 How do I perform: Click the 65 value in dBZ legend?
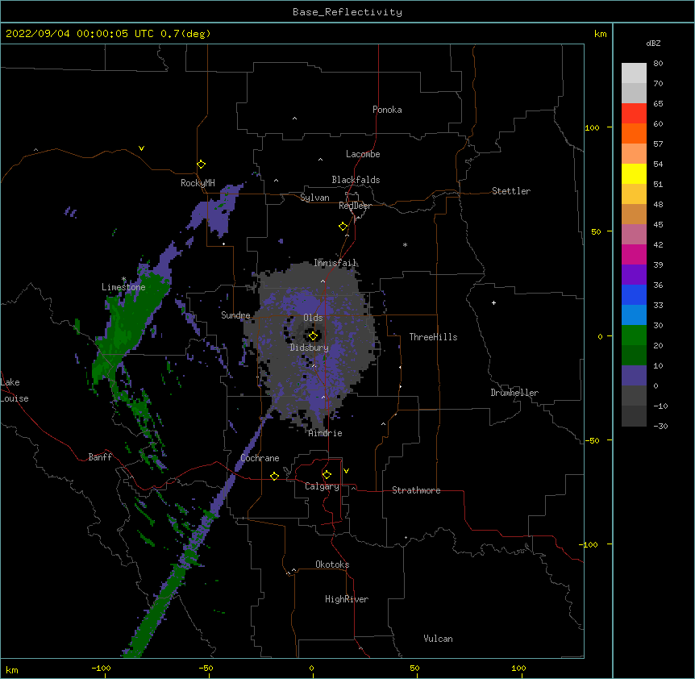tap(658, 104)
